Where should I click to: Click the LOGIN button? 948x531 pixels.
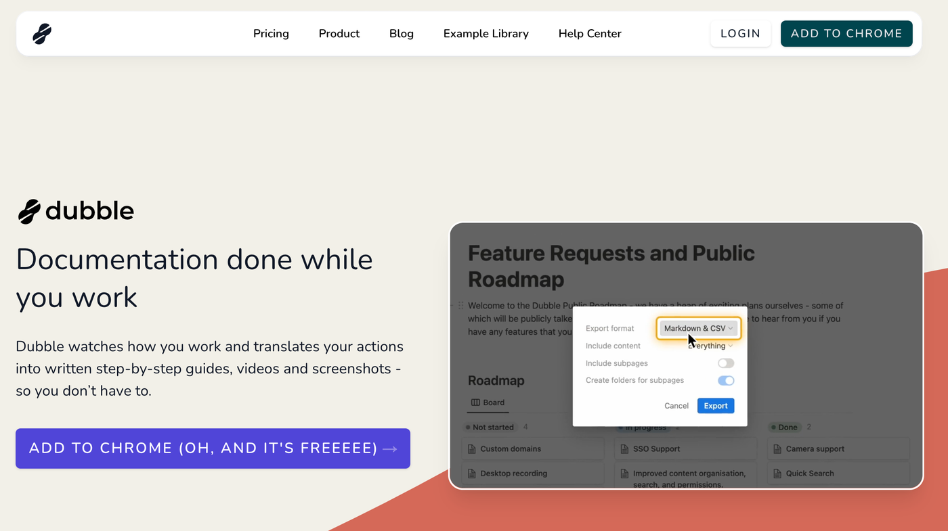(x=740, y=34)
